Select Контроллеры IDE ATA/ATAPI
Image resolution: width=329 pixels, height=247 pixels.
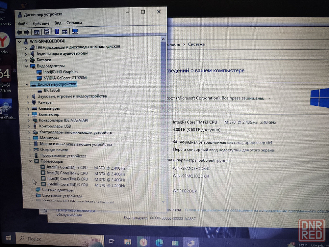click(63, 120)
